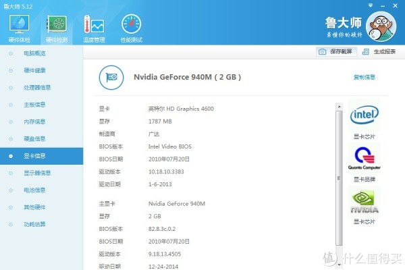Click the value 英特尔 HD Graphics 4600
The height and width of the screenshot is (270, 405).
181,109
